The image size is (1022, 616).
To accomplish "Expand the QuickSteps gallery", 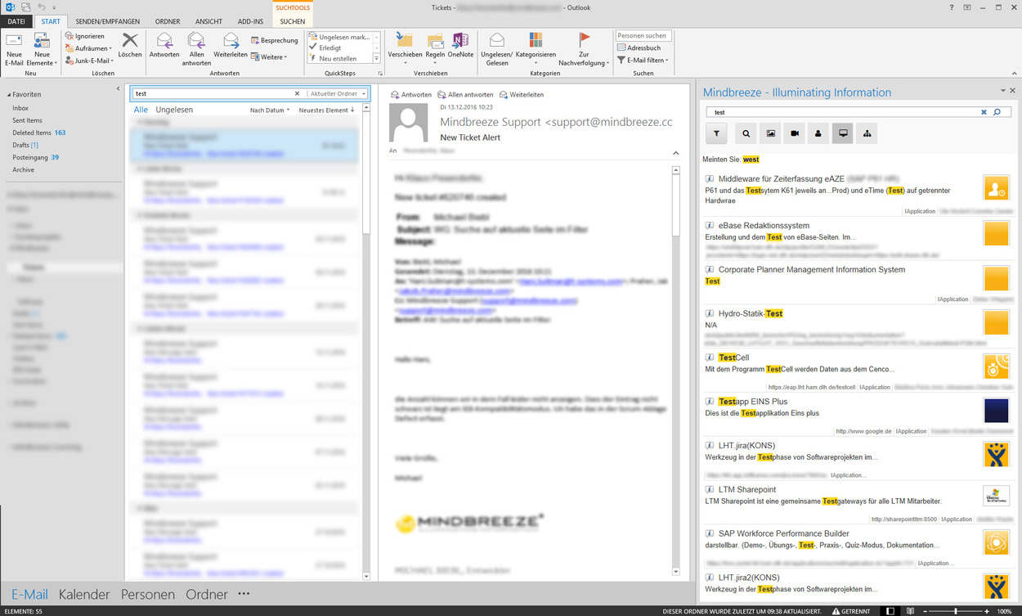I will pos(377,59).
